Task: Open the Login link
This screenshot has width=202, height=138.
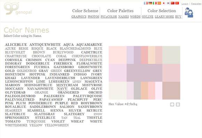Action: [x=185, y=4]
